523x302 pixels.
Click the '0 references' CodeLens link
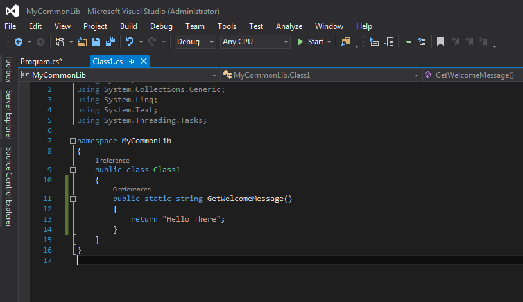132,190
